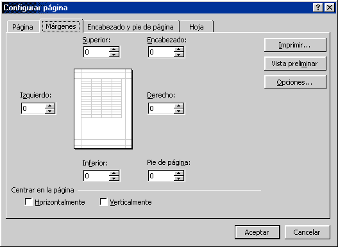Screen dimensions: 338x247
Task: Switch to the Hoja tab
Action: tap(196, 27)
